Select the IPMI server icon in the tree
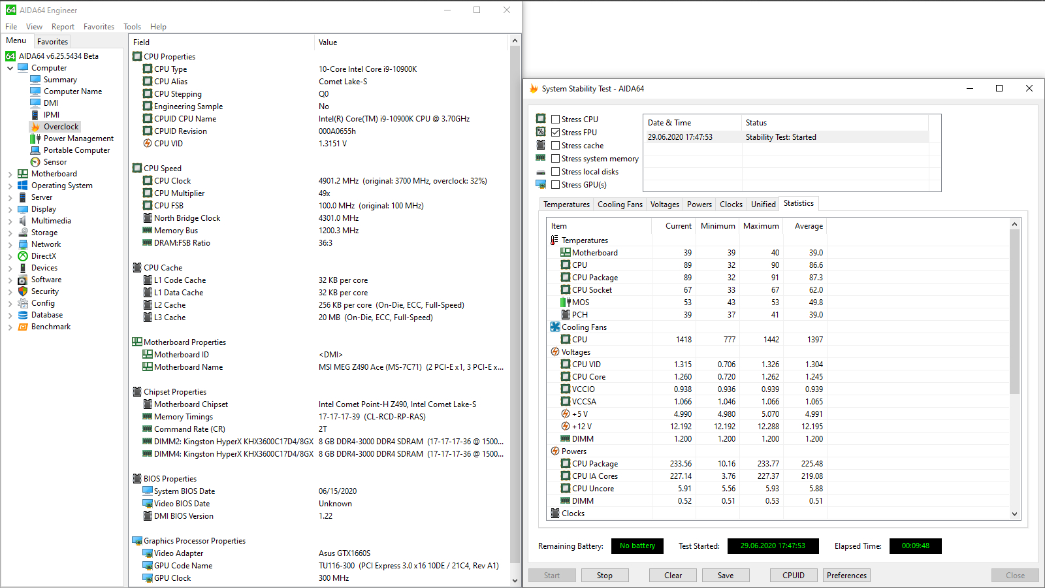This screenshot has height=588, width=1045. [x=35, y=115]
